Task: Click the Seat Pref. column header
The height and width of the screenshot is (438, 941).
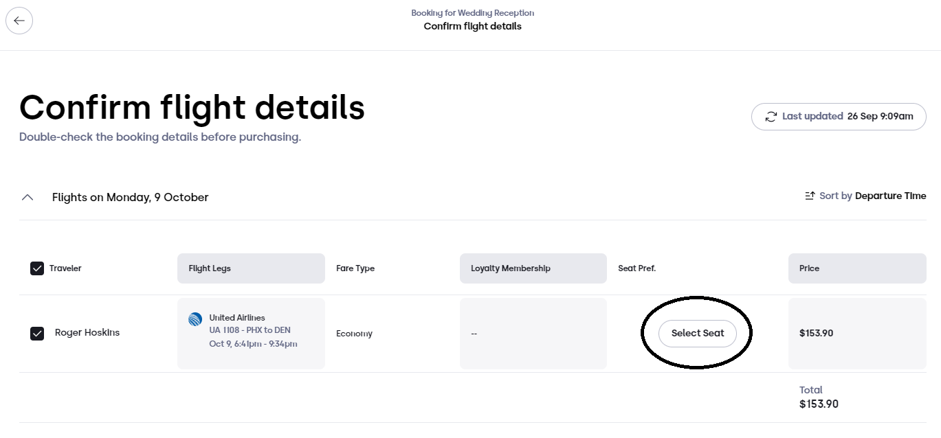Action: click(637, 268)
